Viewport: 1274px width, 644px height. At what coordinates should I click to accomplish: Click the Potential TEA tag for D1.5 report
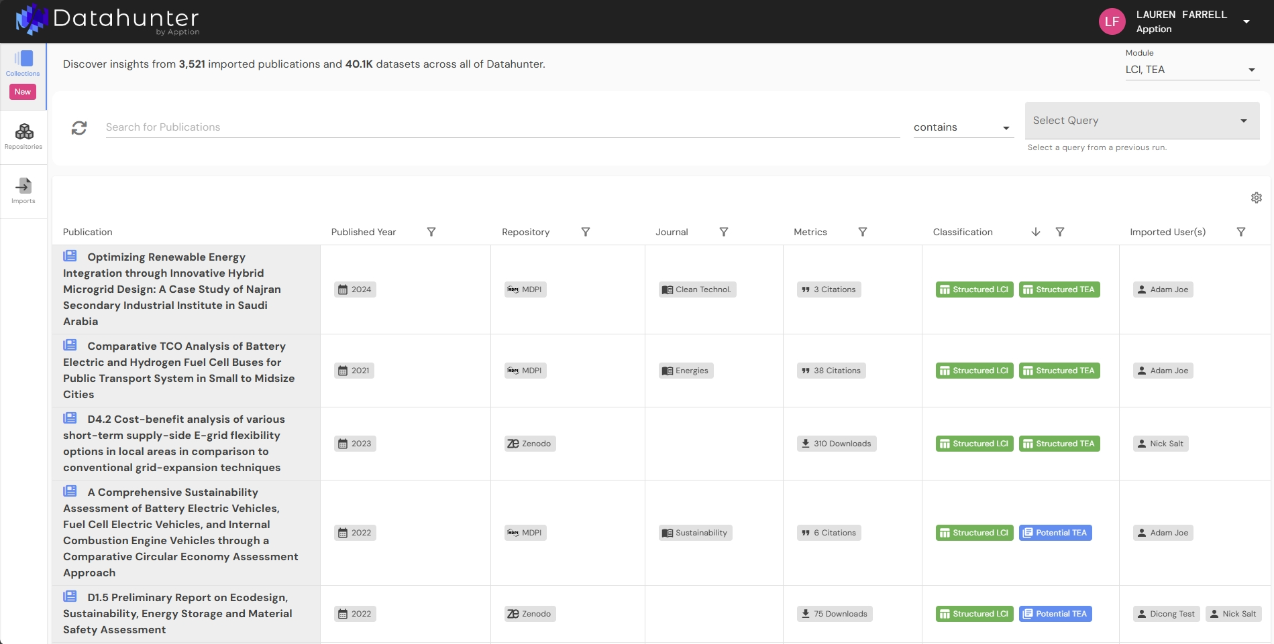[1055, 614]
